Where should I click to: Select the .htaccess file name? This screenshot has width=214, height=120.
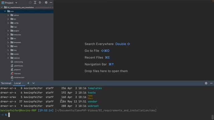[17, 74]
